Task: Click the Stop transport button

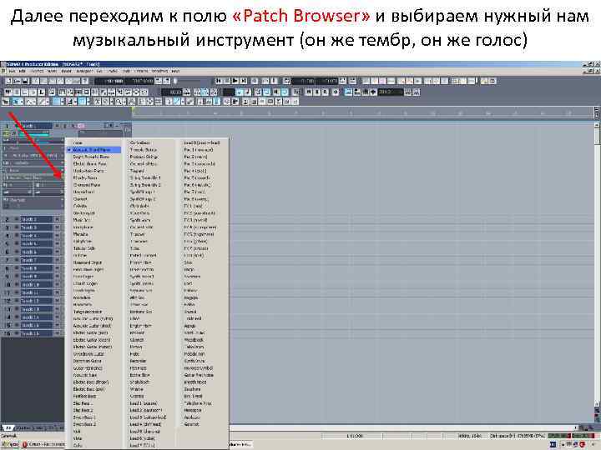Action: click(x=227, y=81)
